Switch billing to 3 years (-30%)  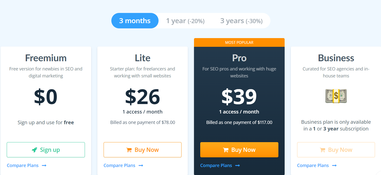pos(241,21)
